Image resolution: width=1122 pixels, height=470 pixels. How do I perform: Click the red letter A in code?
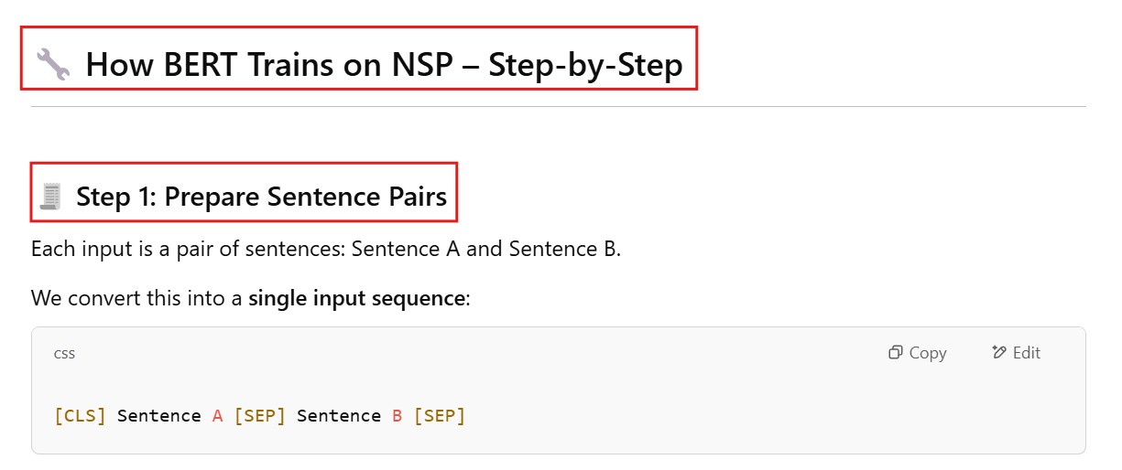pos(217,416)
